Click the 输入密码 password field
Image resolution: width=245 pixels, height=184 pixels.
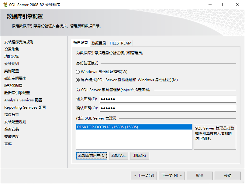(x=168, y=99)
